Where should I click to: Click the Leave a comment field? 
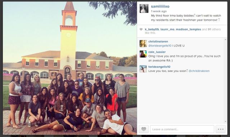(182, 129)
